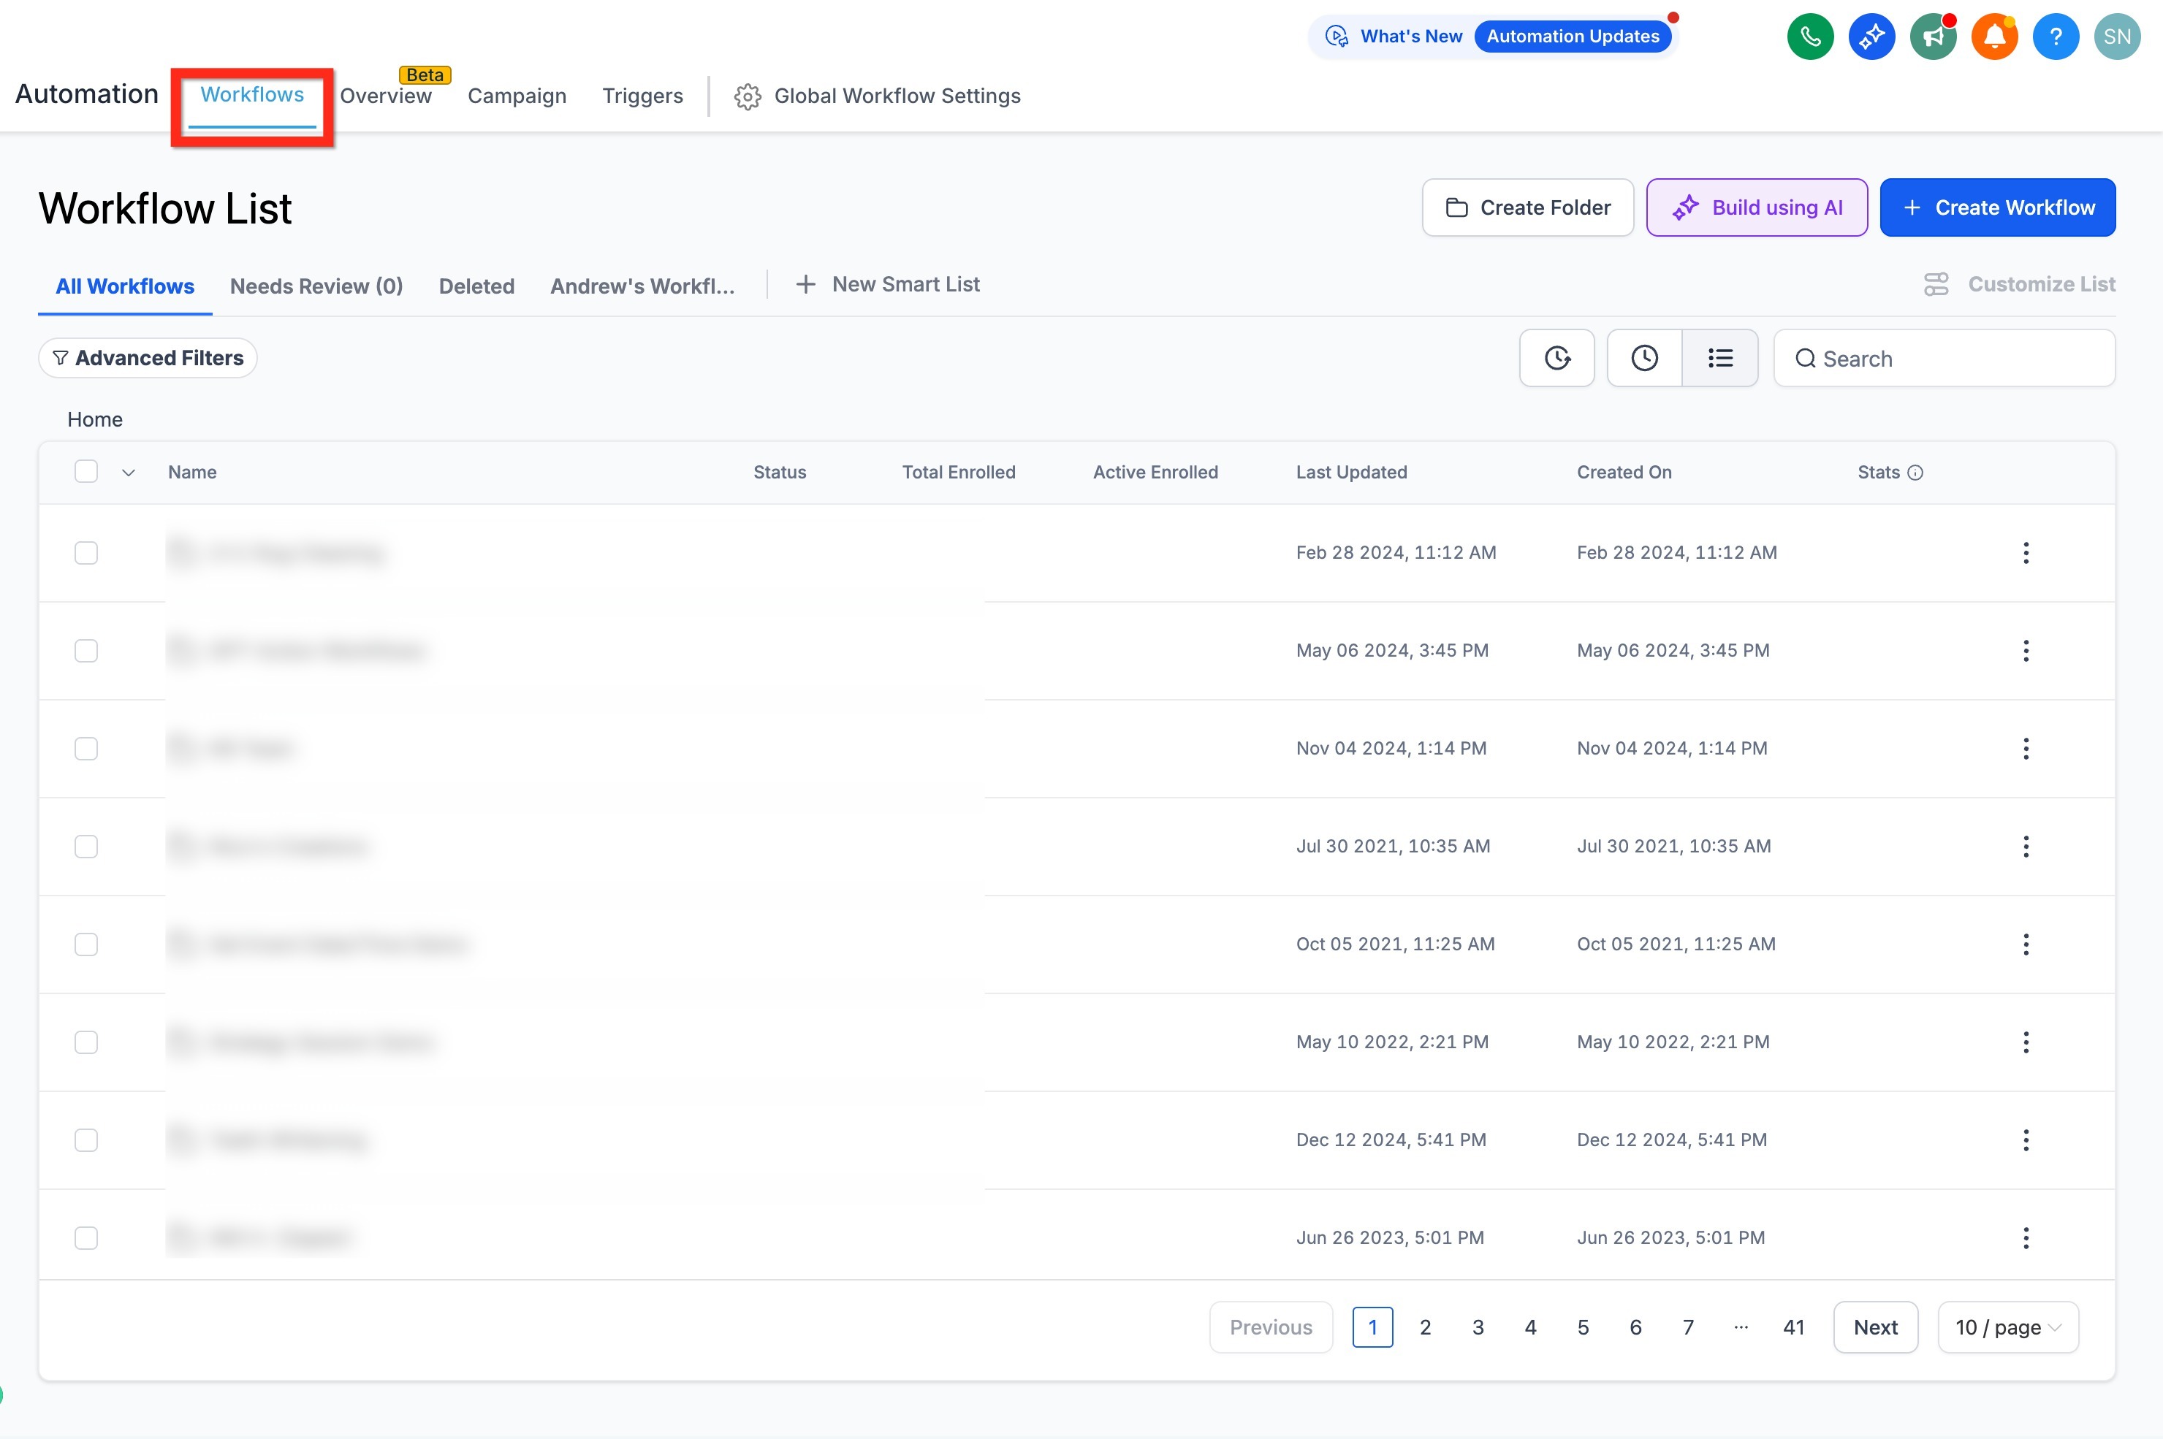Viewport: 2163px width, 1439px height.
Task: Select the All Workflows tab
Action: click(125, 286)
